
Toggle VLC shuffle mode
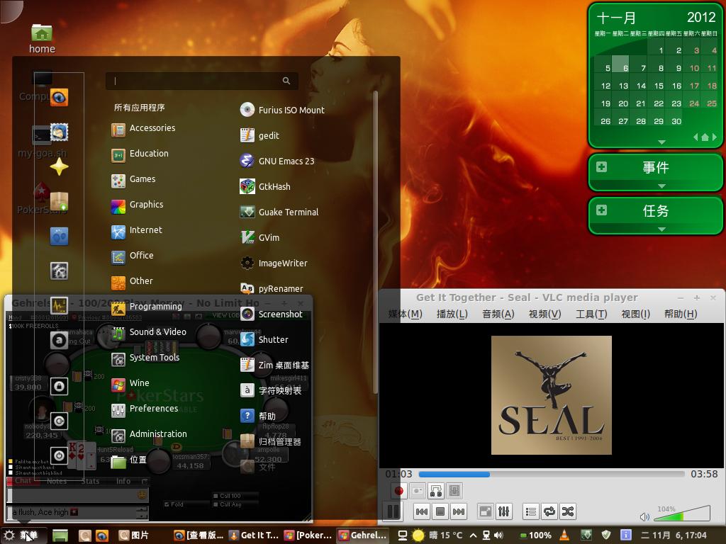click(568, 511)
